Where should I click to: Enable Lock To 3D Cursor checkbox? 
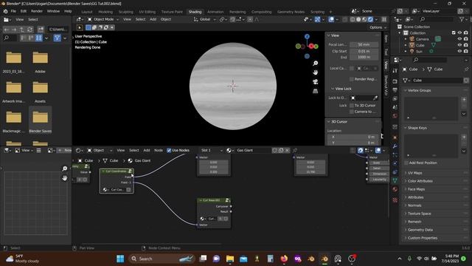pos(352,106)
